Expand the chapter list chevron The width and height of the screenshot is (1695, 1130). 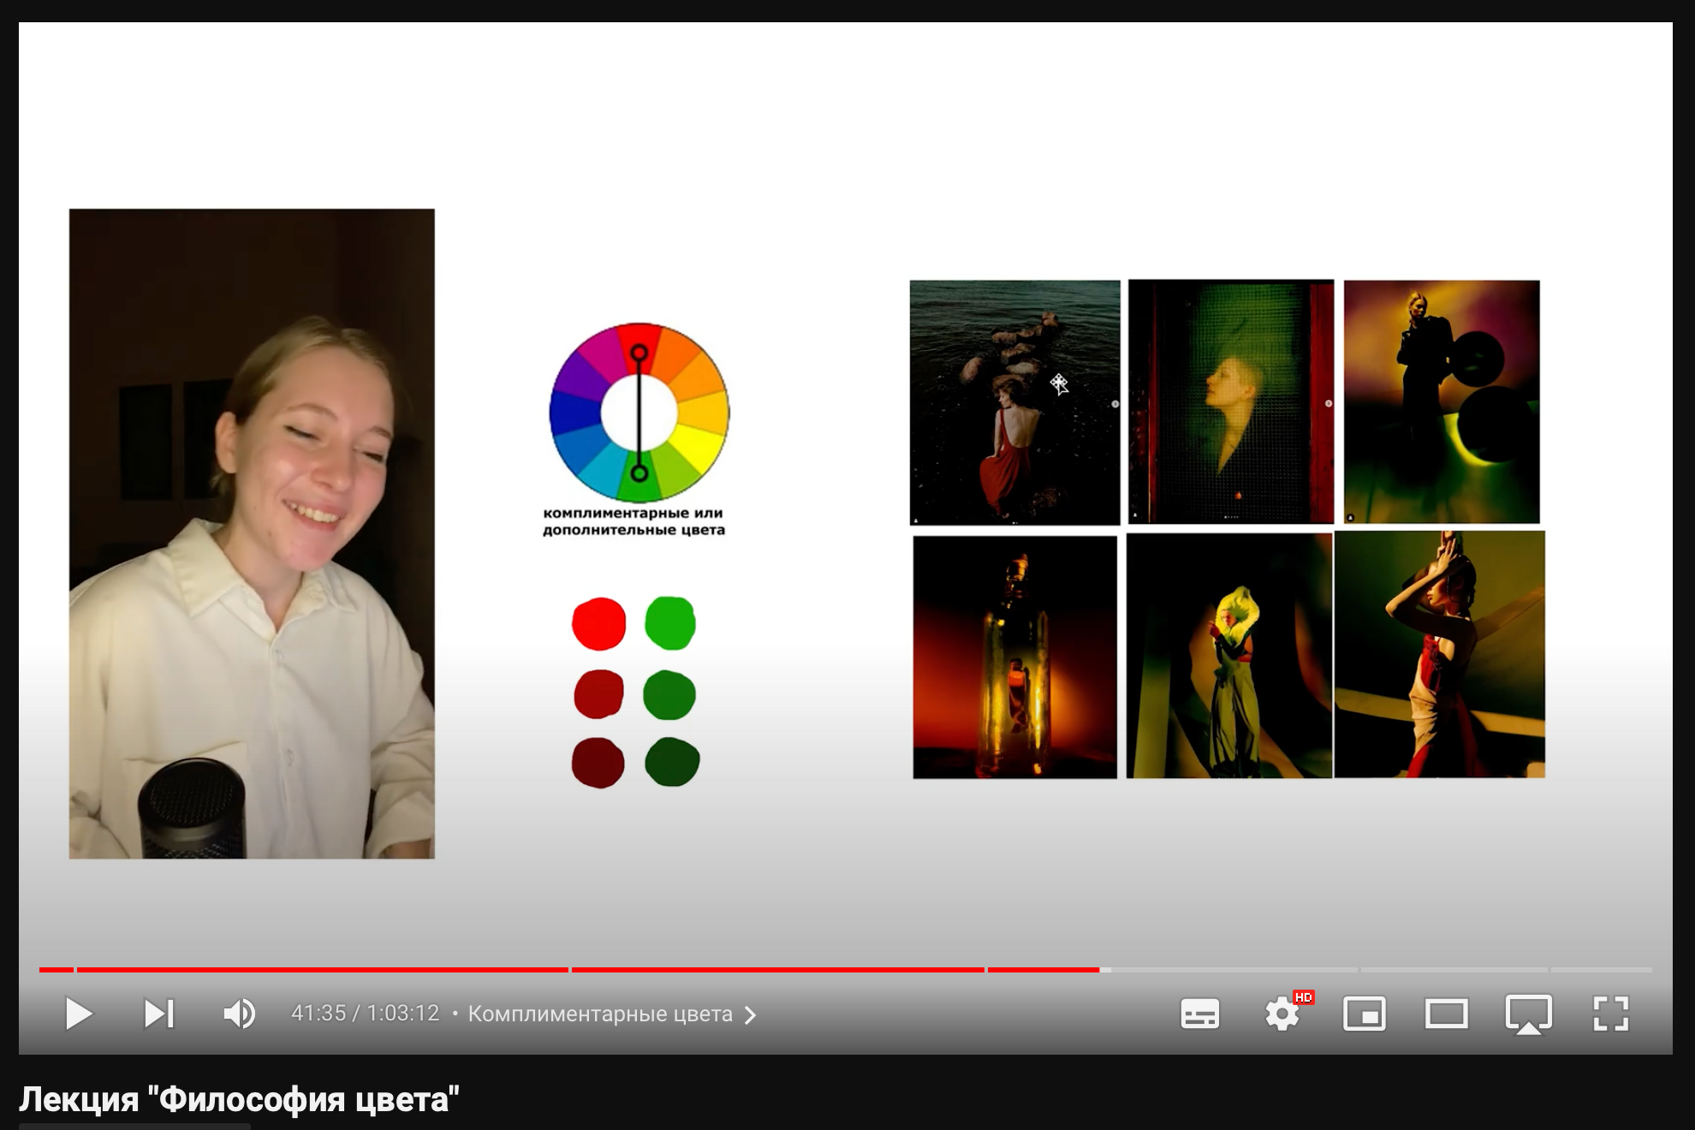tap(751, 1015)
